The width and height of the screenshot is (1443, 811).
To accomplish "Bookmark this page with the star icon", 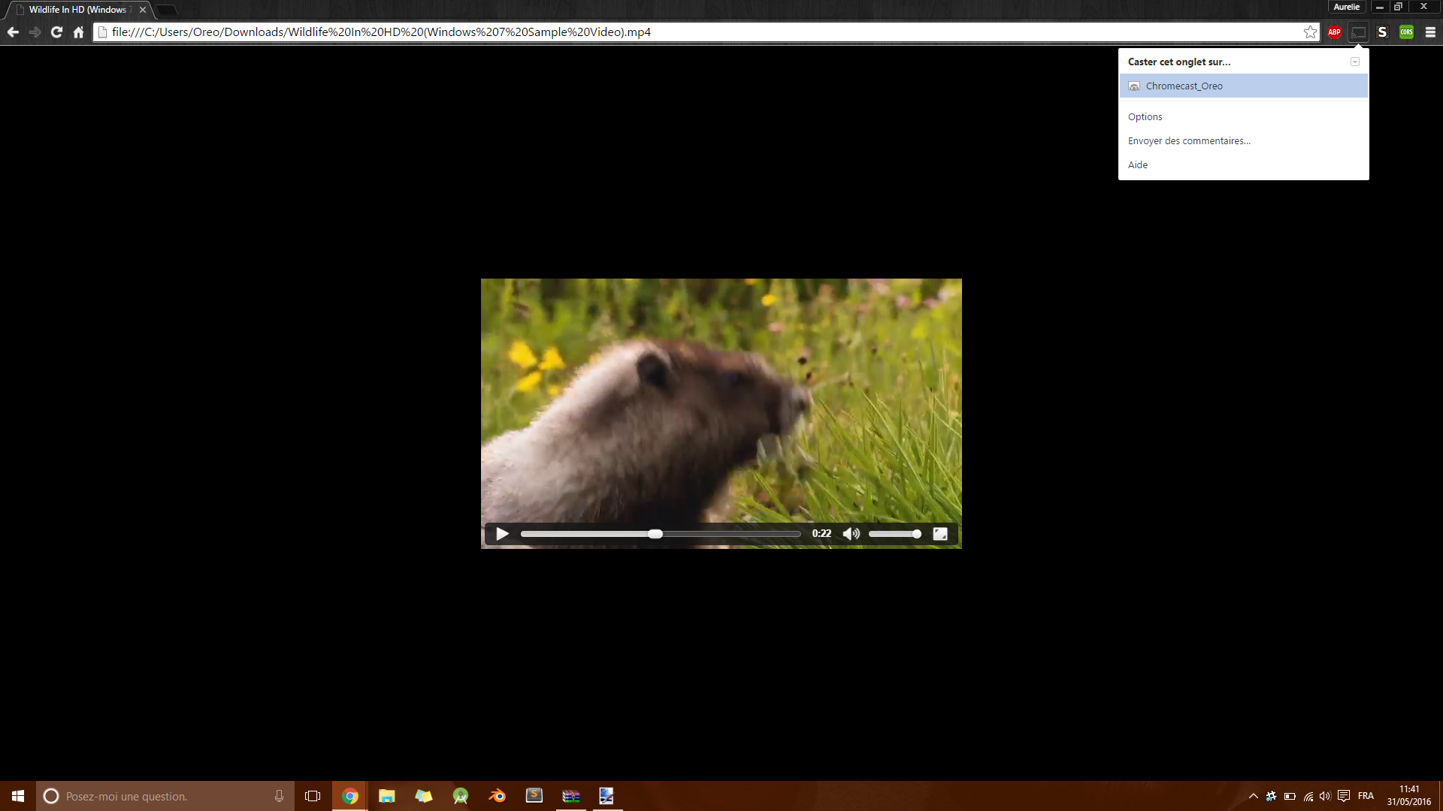I will pyautogui.click(x=1310, y=32).
